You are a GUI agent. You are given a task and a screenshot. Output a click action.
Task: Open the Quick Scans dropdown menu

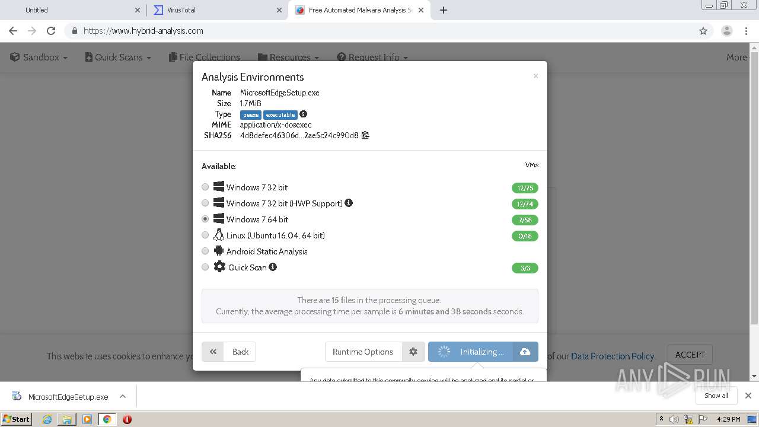pos(118,57)
